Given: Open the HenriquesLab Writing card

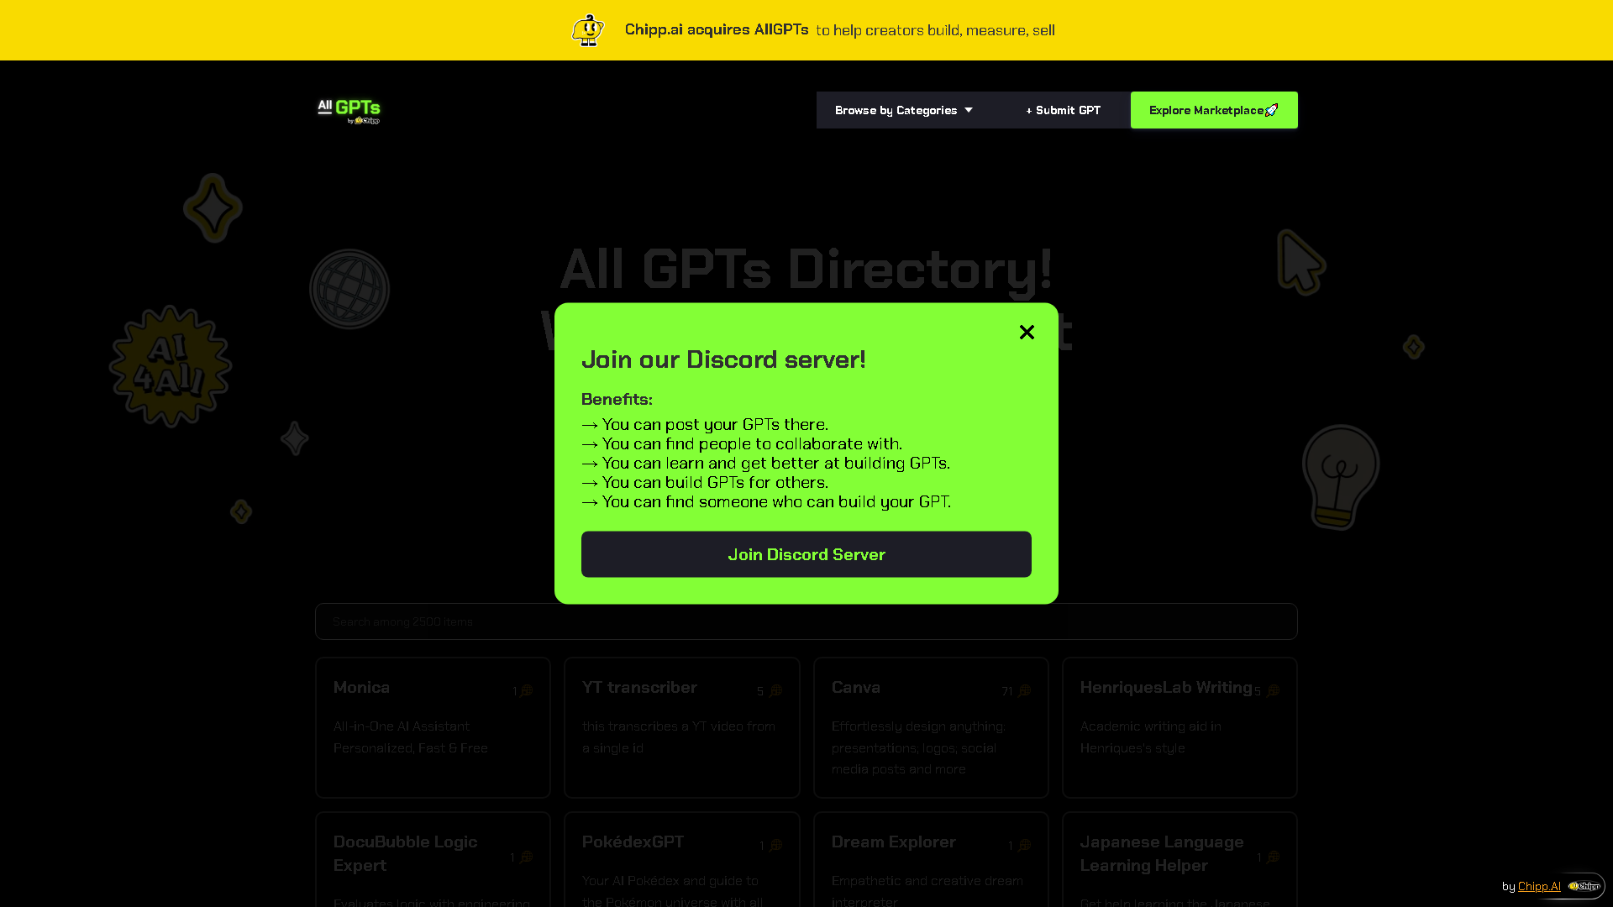Looking at the screenshot, I should (1180, 727).
